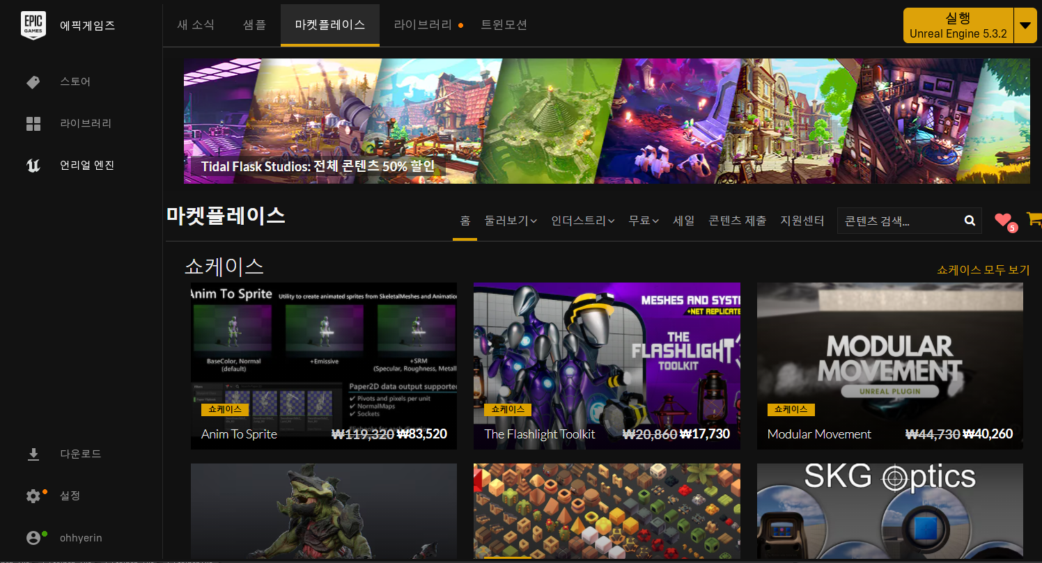Open the green monster creature thumbnail
Image resolution: width=1042 pixels, height=563 pixels.
point(324,512)
